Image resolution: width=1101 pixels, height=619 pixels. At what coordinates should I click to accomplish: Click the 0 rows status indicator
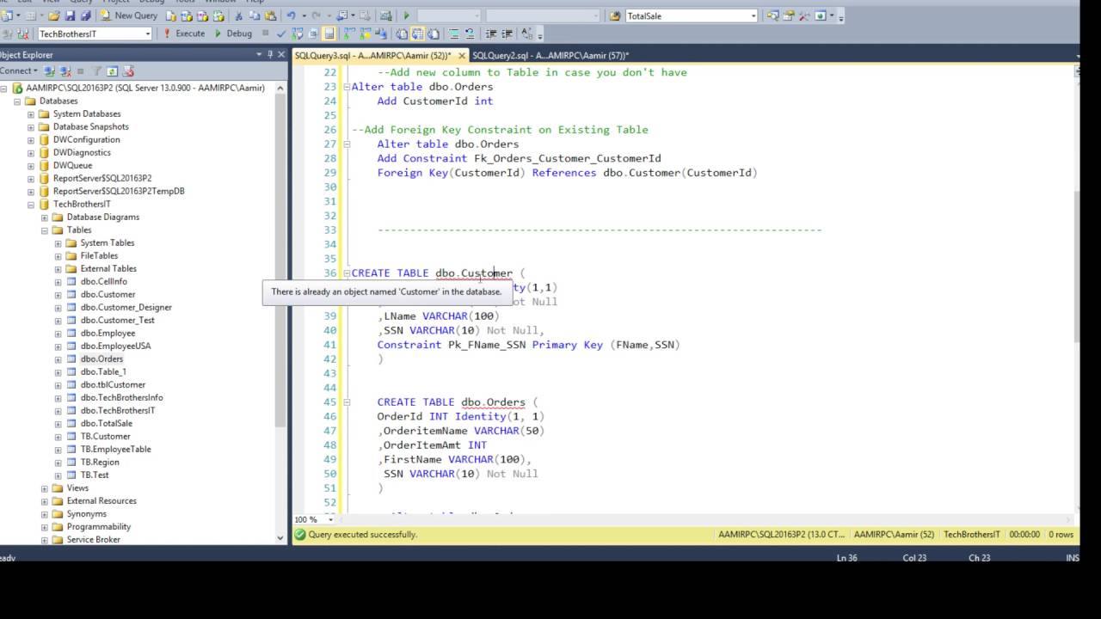coord(1061,535)
